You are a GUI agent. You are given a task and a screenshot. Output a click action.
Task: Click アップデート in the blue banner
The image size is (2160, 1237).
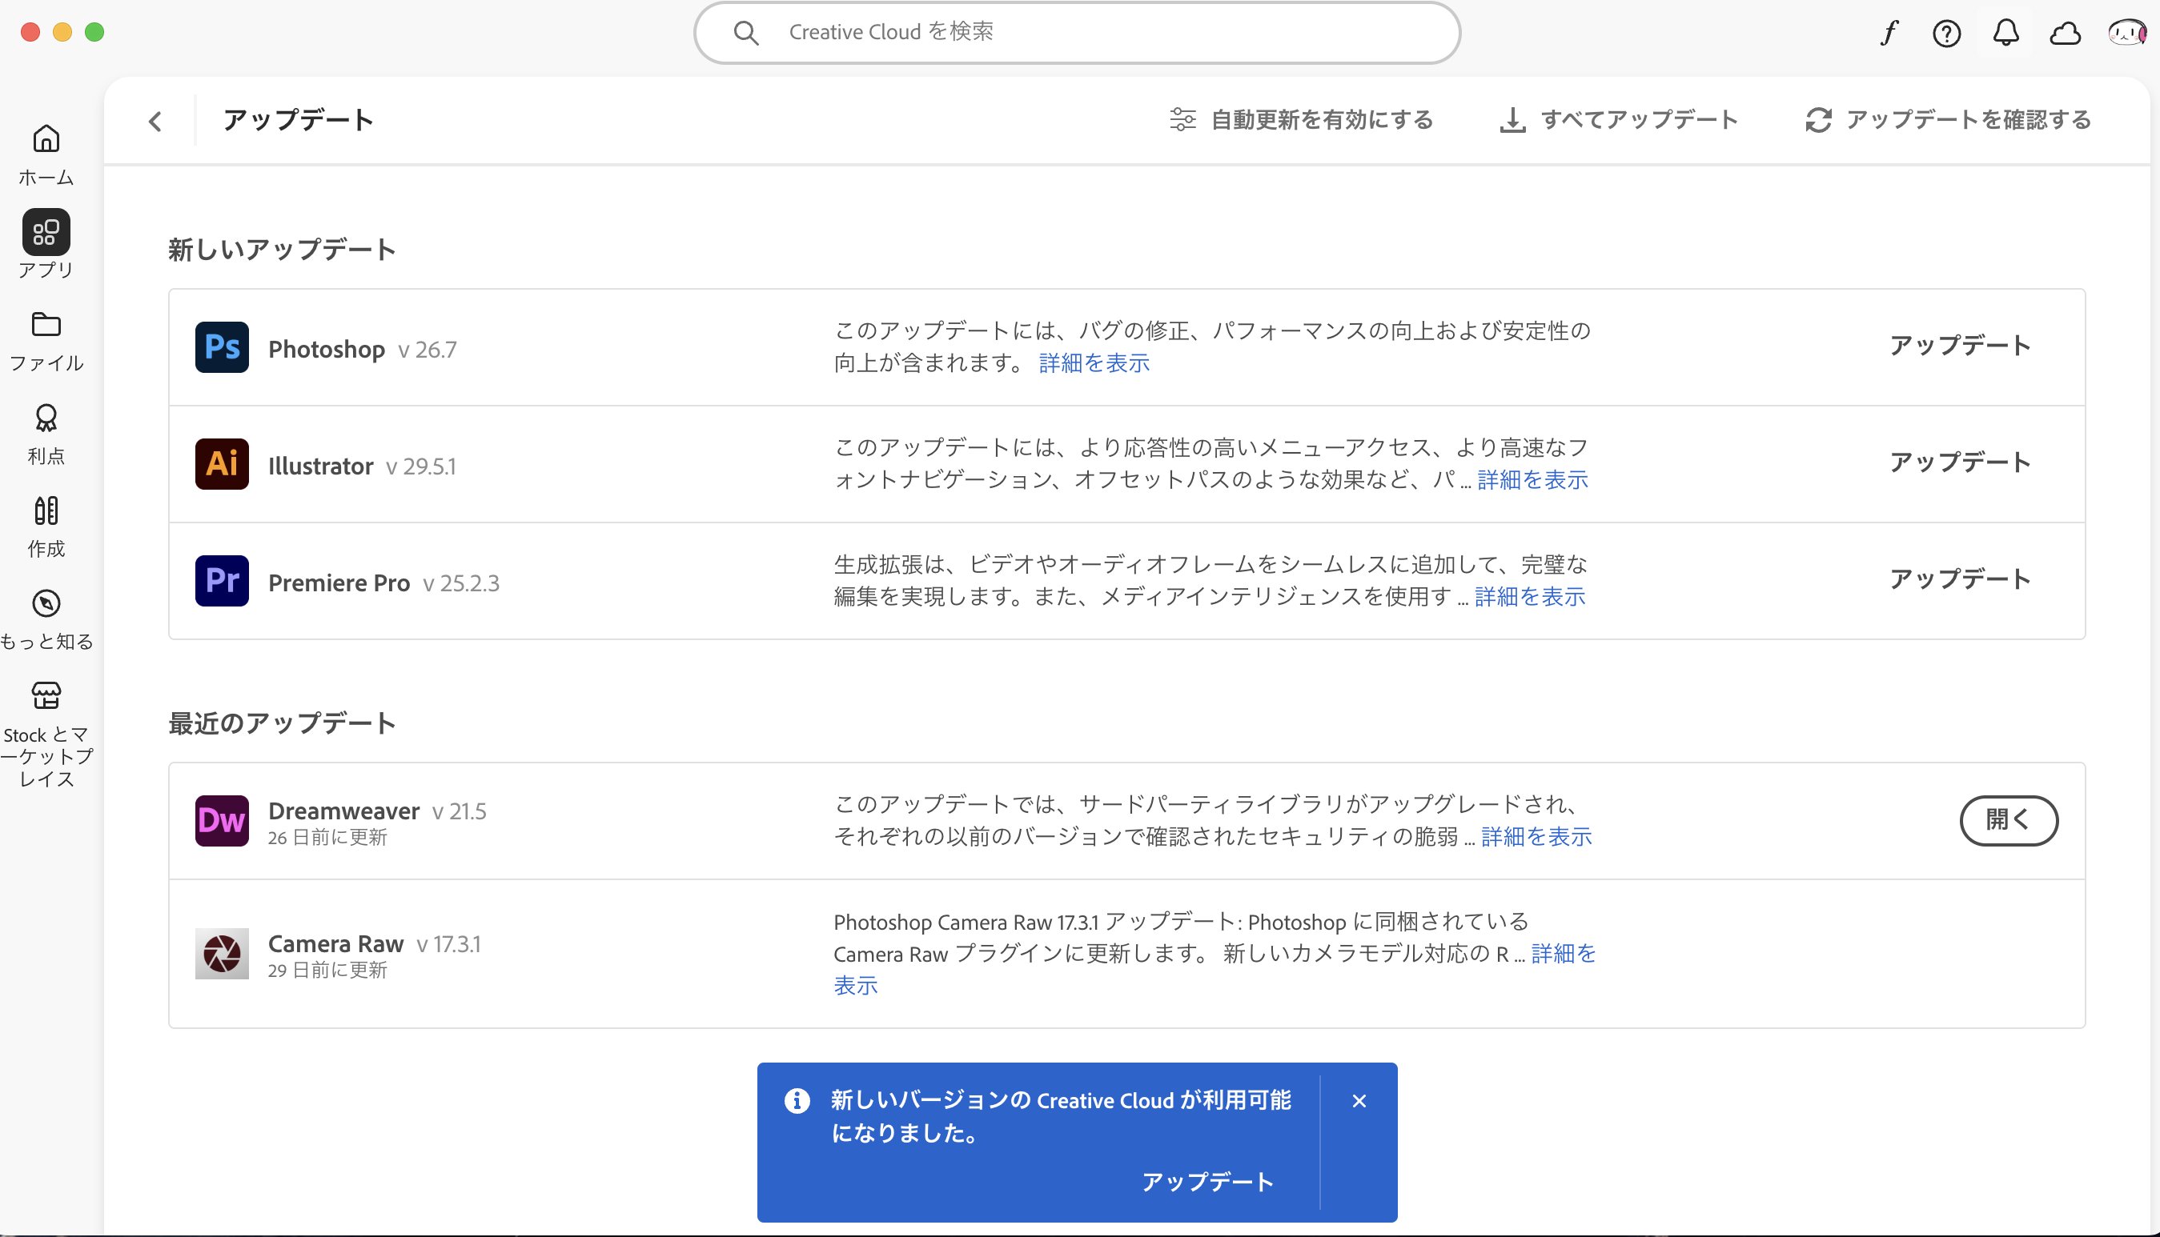[x=1207, y=1182]
